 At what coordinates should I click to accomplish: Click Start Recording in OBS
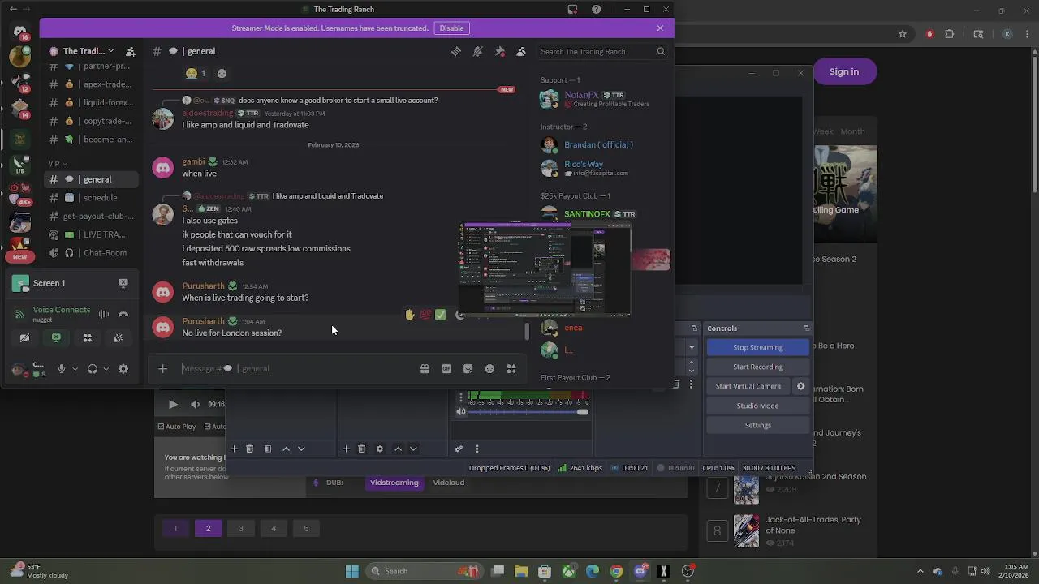point(757,367)
